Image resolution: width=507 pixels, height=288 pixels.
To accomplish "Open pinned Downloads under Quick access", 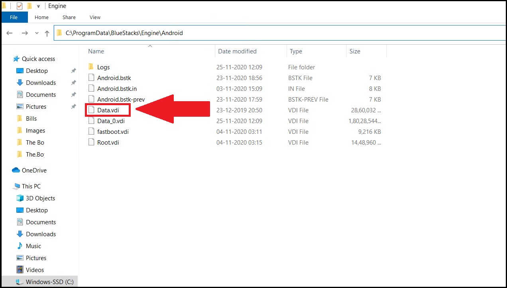I will 41,82.
